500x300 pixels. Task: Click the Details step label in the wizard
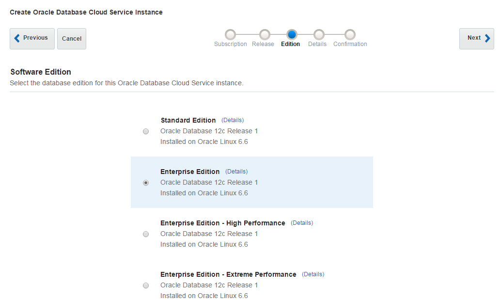click(317, 44)
